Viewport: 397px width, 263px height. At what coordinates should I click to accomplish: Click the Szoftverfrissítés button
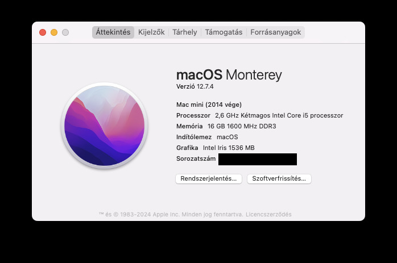(x=279, y=179)
